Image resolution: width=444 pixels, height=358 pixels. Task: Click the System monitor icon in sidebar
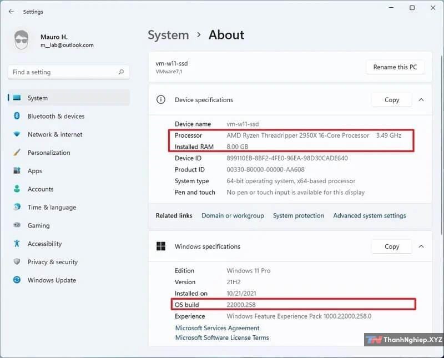coord(17,98)
